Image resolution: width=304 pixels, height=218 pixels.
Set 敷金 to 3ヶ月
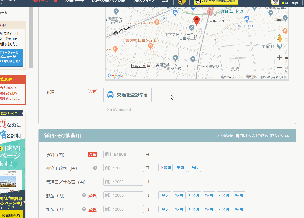click(239, 195)
